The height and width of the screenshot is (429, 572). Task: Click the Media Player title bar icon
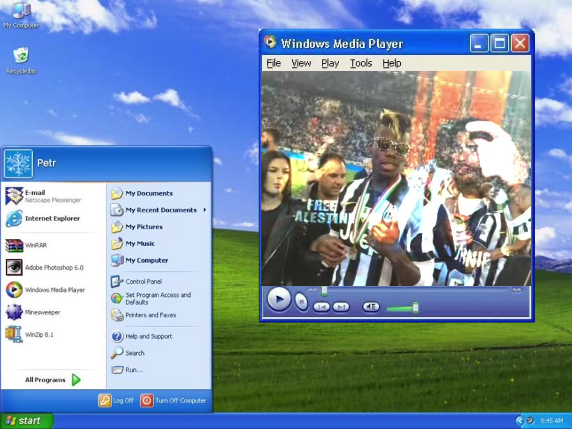click(x=270, y=42)
